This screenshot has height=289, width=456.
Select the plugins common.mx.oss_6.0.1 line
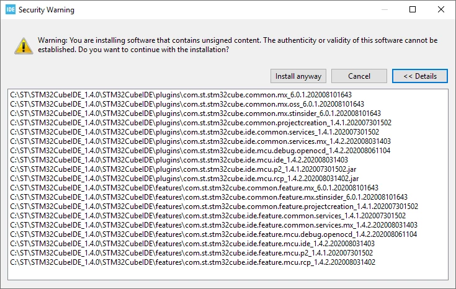[x=187, y=104]
